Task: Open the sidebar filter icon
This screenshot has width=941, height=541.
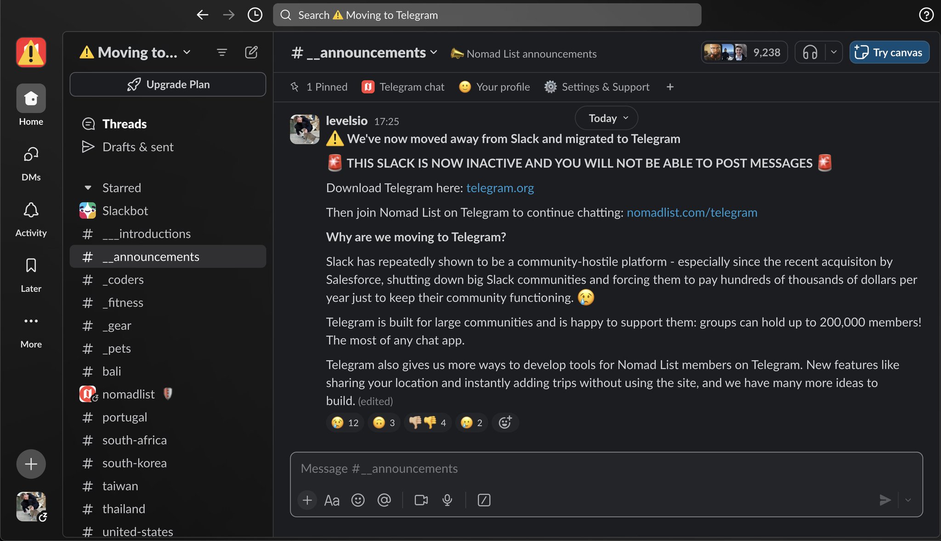Action: point(222,52)
